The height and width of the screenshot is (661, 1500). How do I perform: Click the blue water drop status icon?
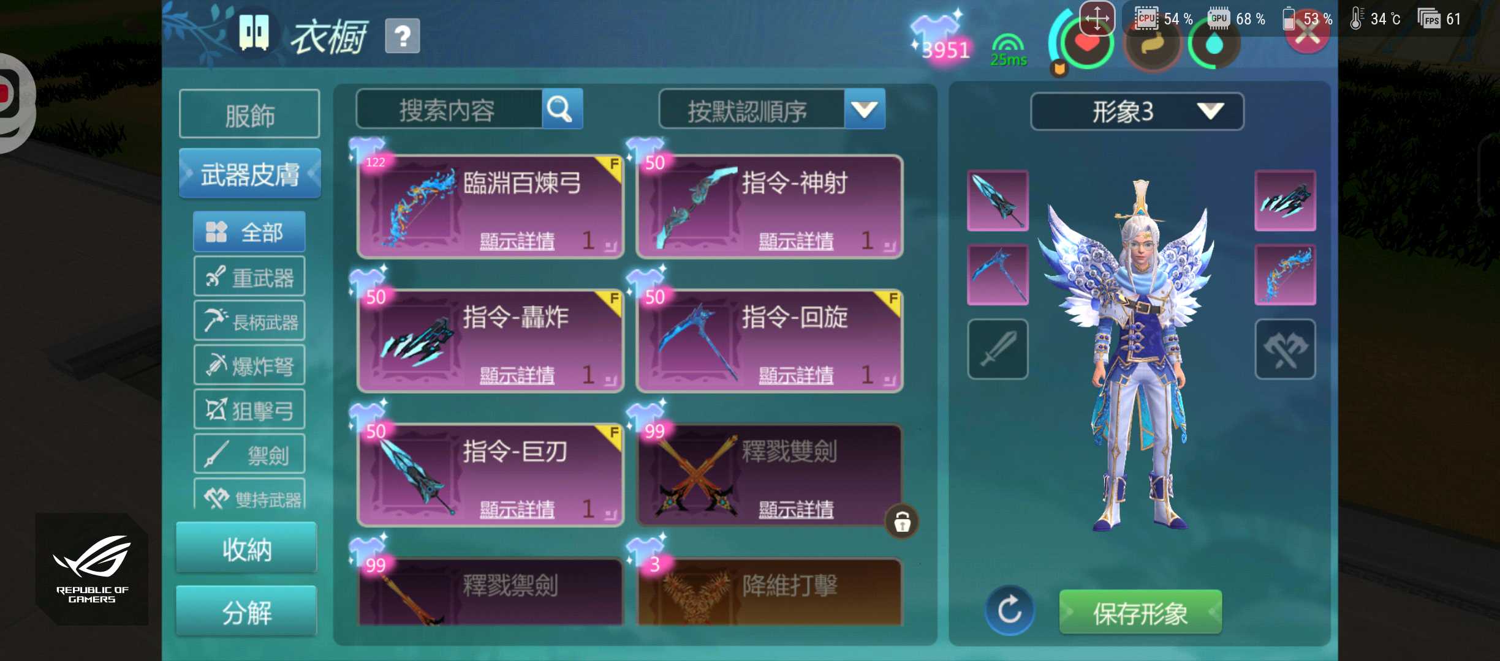click(1213, 44)
